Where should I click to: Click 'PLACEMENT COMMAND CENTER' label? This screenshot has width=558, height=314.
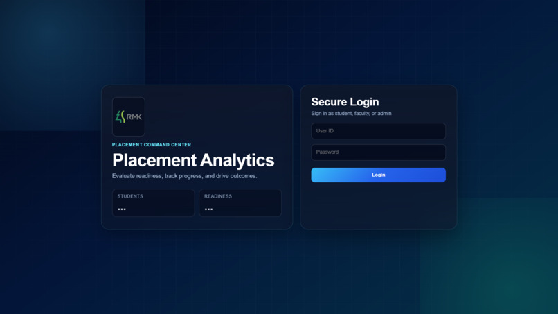(152, 145)
